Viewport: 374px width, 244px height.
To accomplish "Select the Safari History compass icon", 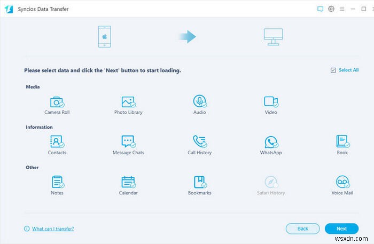I will tap(271, 182).
